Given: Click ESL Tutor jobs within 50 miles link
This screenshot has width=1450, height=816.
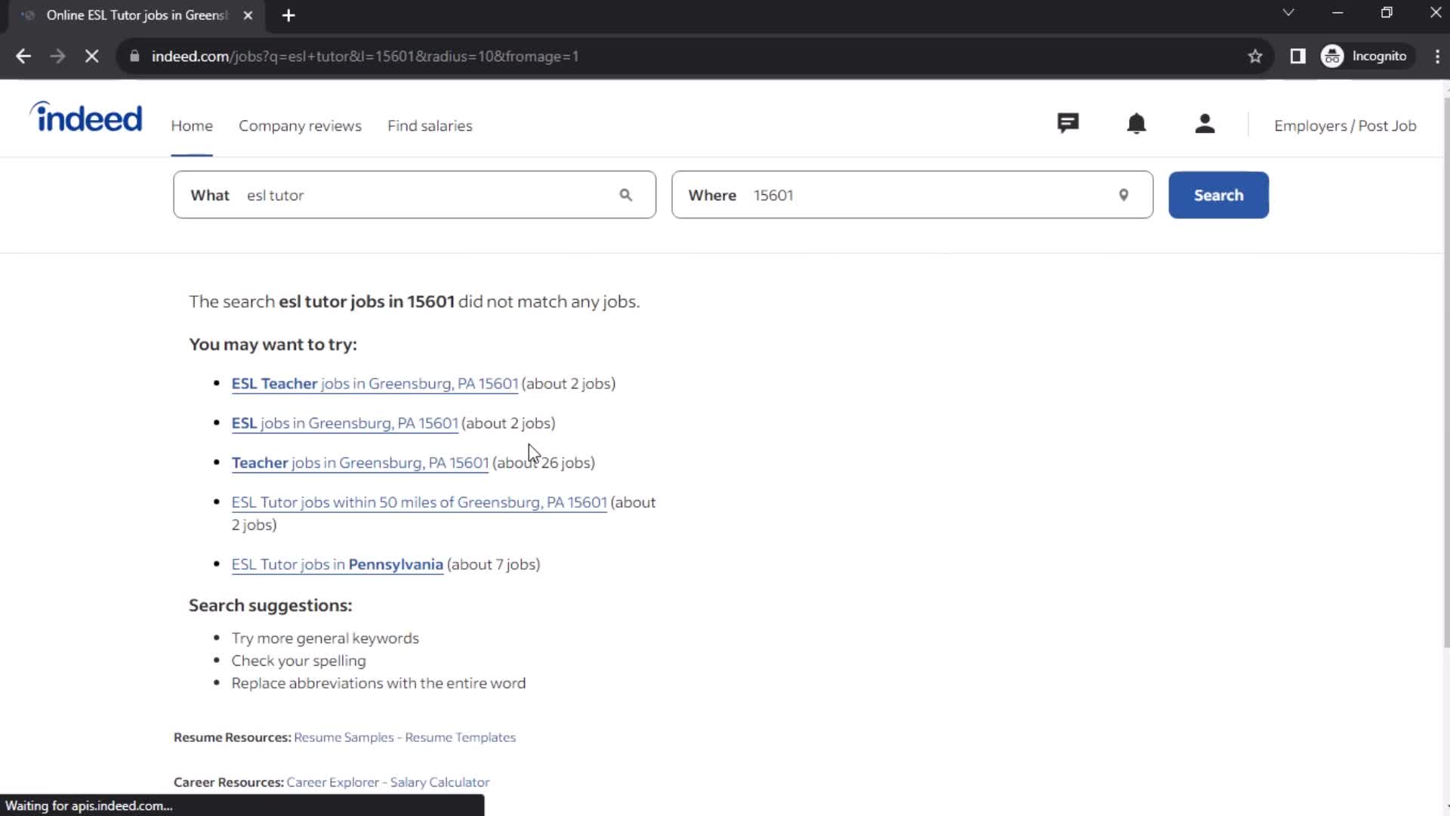Looking at the screenshot, I should pyautogui.click(x=418, y=501).
